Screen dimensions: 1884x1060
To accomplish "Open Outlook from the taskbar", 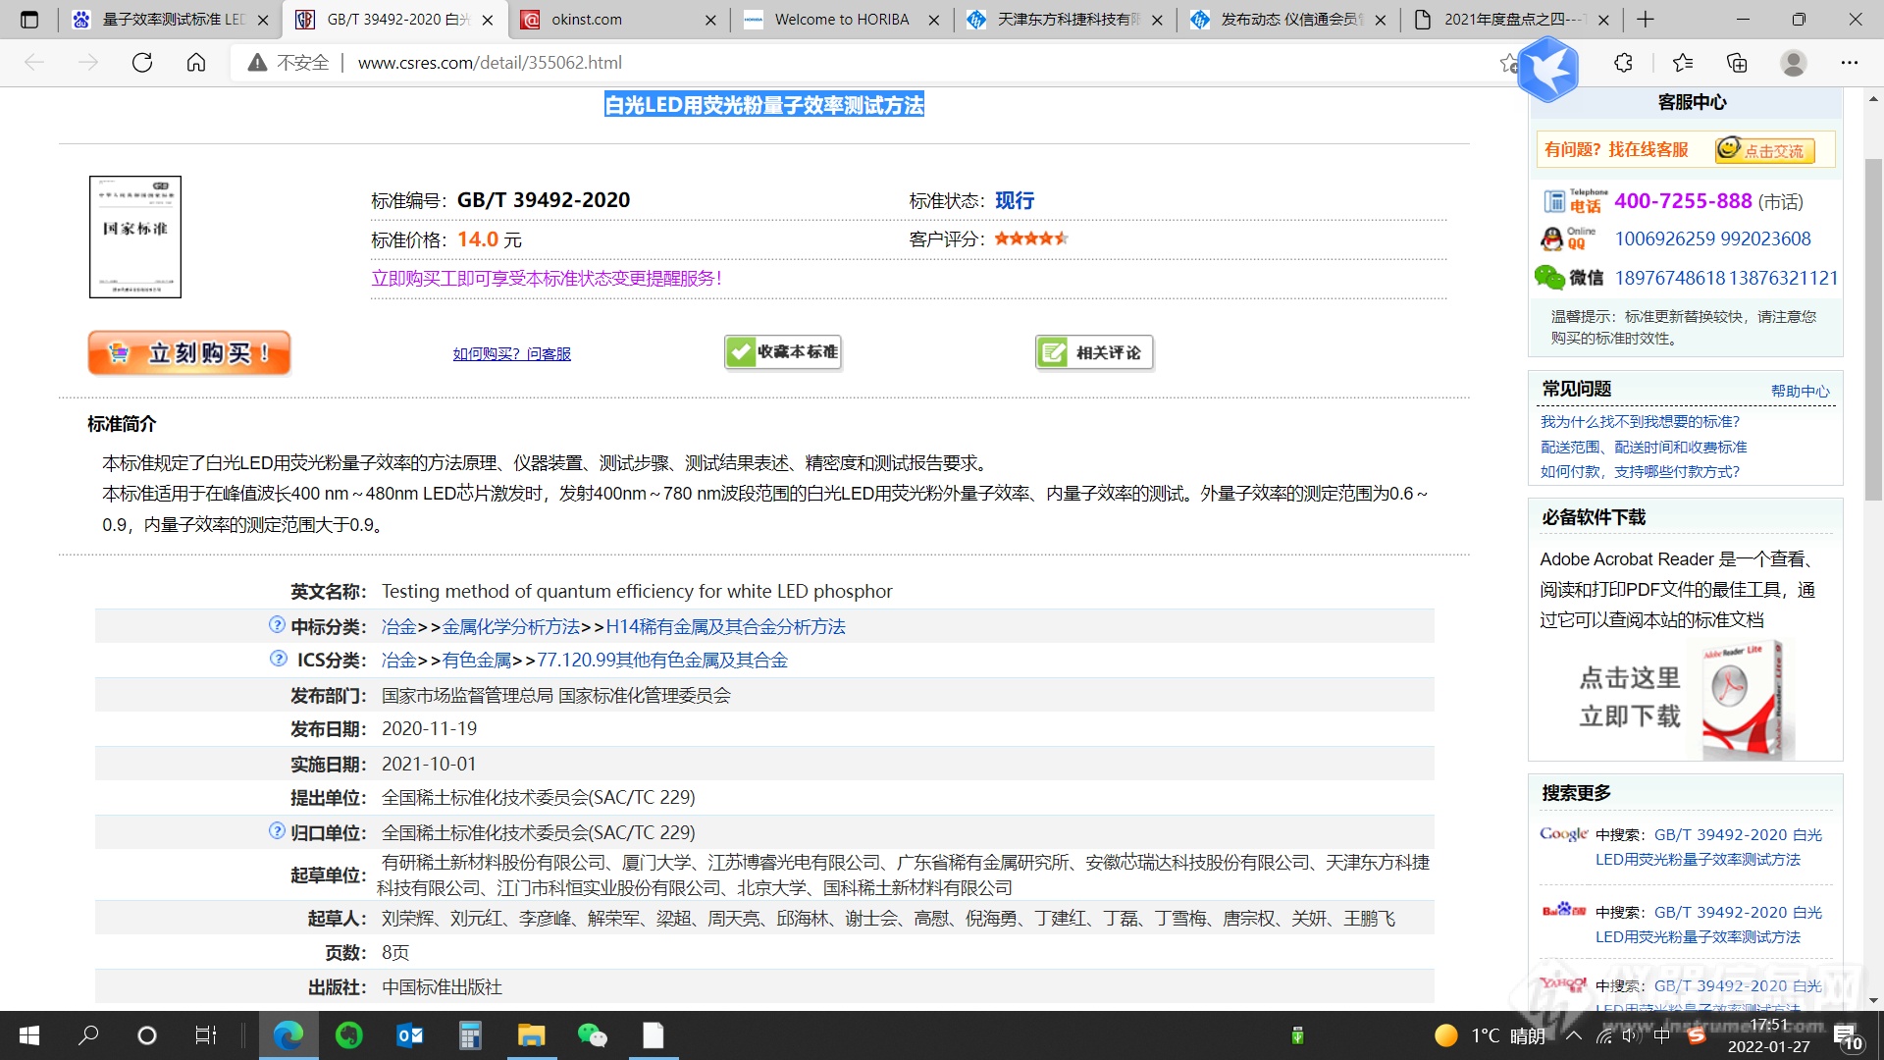I will pyautogui.click(x=410, y=1035).
